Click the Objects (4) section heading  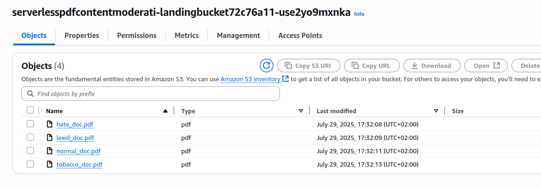click(43, 66)
